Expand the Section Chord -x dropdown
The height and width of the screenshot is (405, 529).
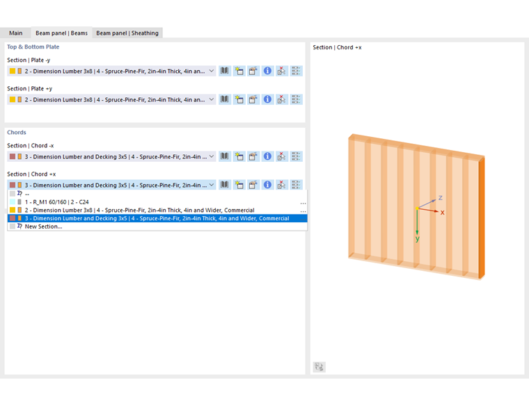[x=211, y=156]
